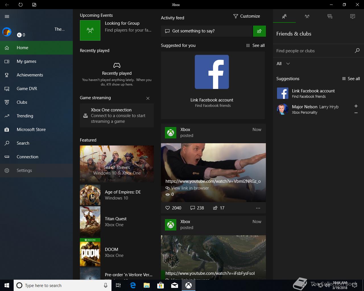Open Sea of Thieves featured banner
The image size is (364, 291).
[x=117, y=164]
